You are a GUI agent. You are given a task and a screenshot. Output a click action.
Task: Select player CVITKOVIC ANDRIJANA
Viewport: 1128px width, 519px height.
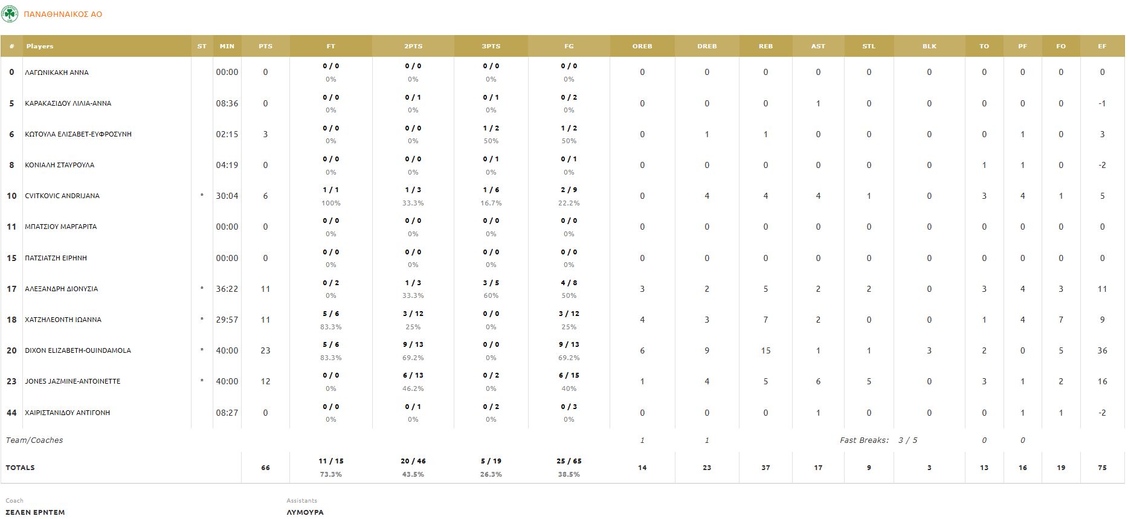(62, 196)
